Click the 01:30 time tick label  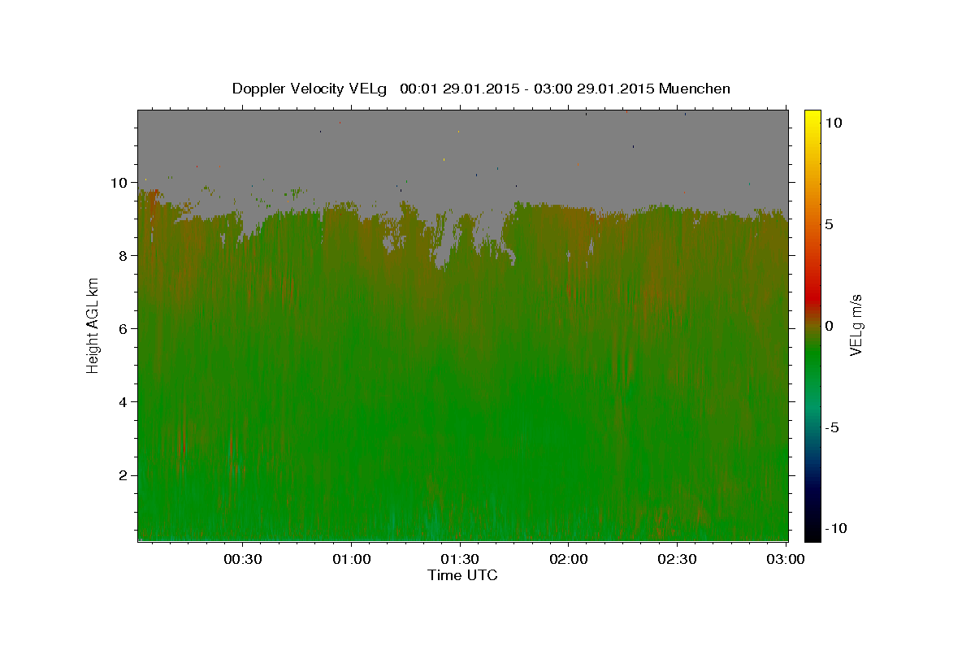(460, 559)
